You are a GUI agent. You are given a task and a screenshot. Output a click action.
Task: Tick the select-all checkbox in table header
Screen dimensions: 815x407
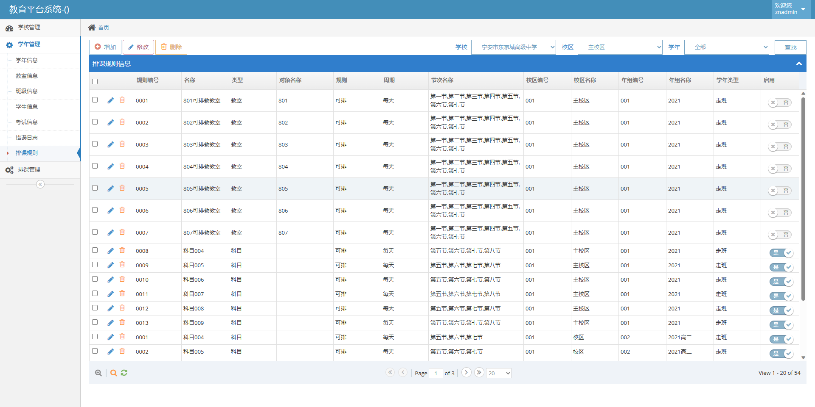click(x=95, y=81)
